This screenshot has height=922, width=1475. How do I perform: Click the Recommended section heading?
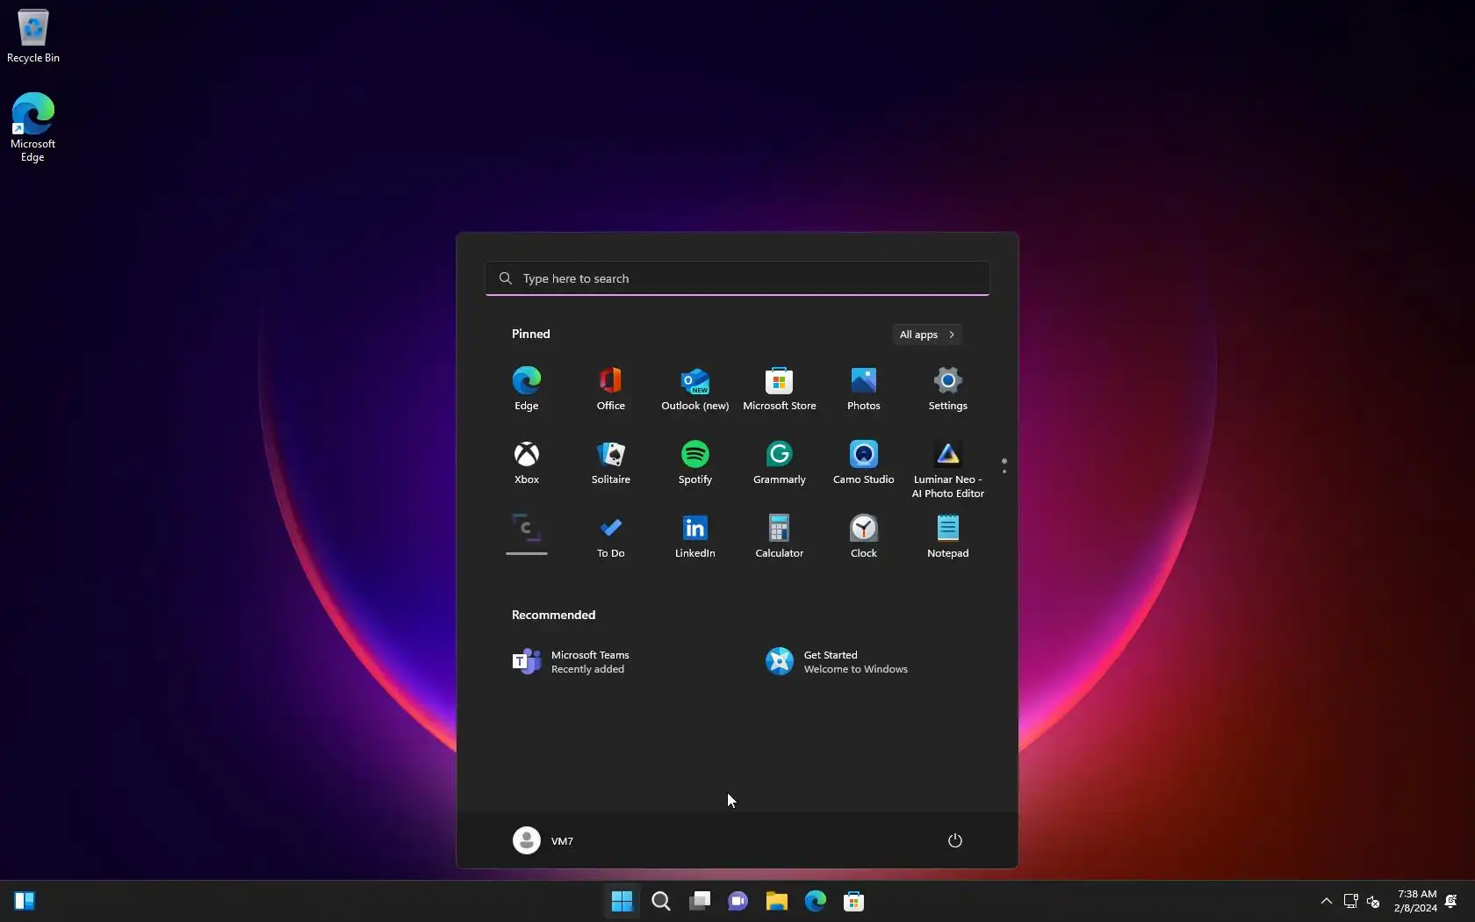pos(553,615)
